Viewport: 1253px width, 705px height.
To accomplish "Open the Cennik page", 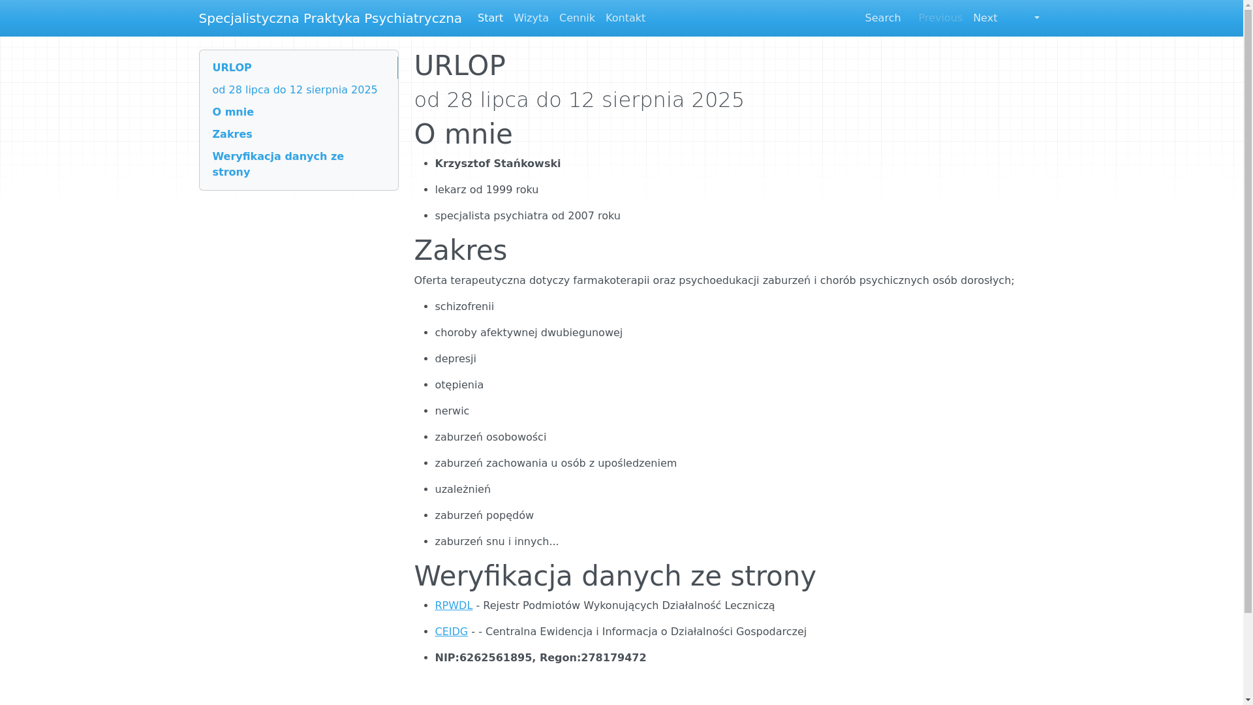I will click(x=577, y=18).
